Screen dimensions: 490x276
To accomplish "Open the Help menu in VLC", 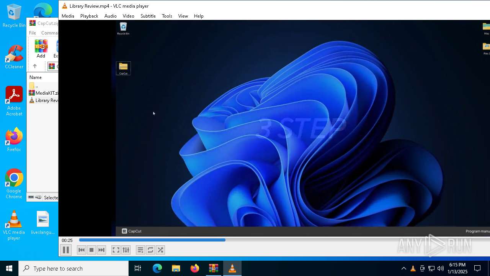I will pos(199,16).
